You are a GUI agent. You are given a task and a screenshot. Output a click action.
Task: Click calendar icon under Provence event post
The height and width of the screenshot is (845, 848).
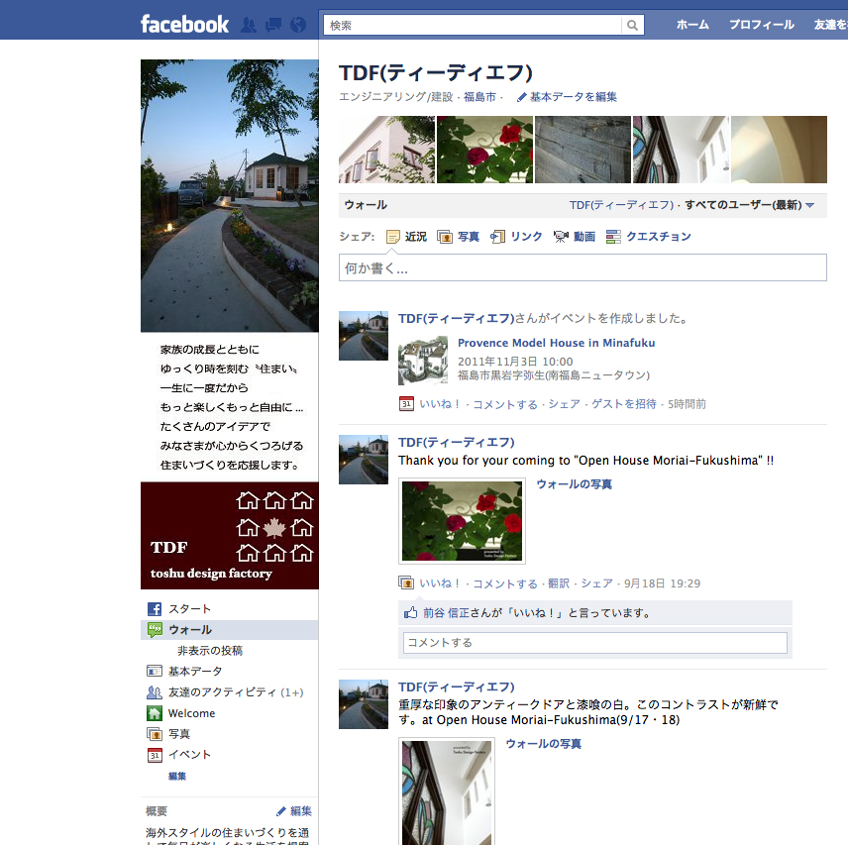tap(406, 404)
